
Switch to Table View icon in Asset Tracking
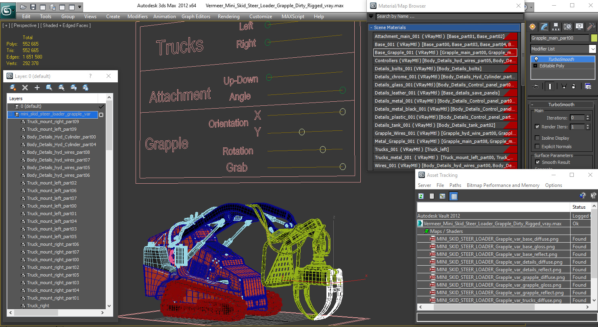coord(454,196)
